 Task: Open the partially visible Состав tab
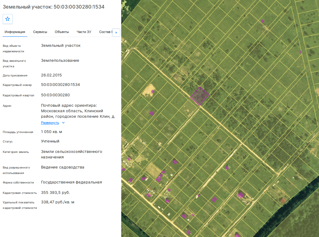pos(105,32)
